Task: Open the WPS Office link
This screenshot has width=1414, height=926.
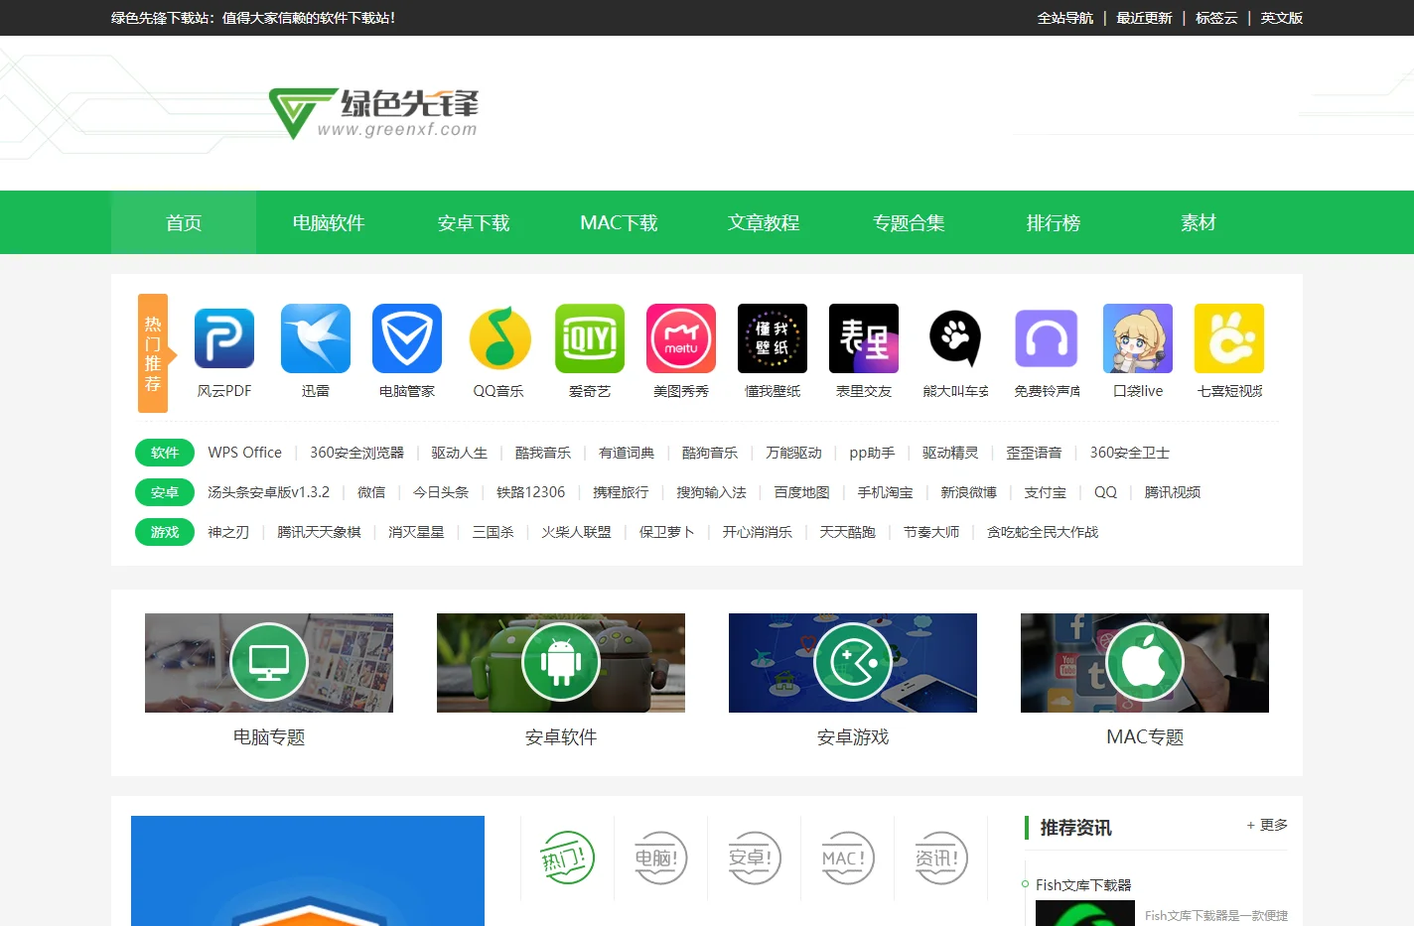Action: pyautogui.click(x=244, y=453)
